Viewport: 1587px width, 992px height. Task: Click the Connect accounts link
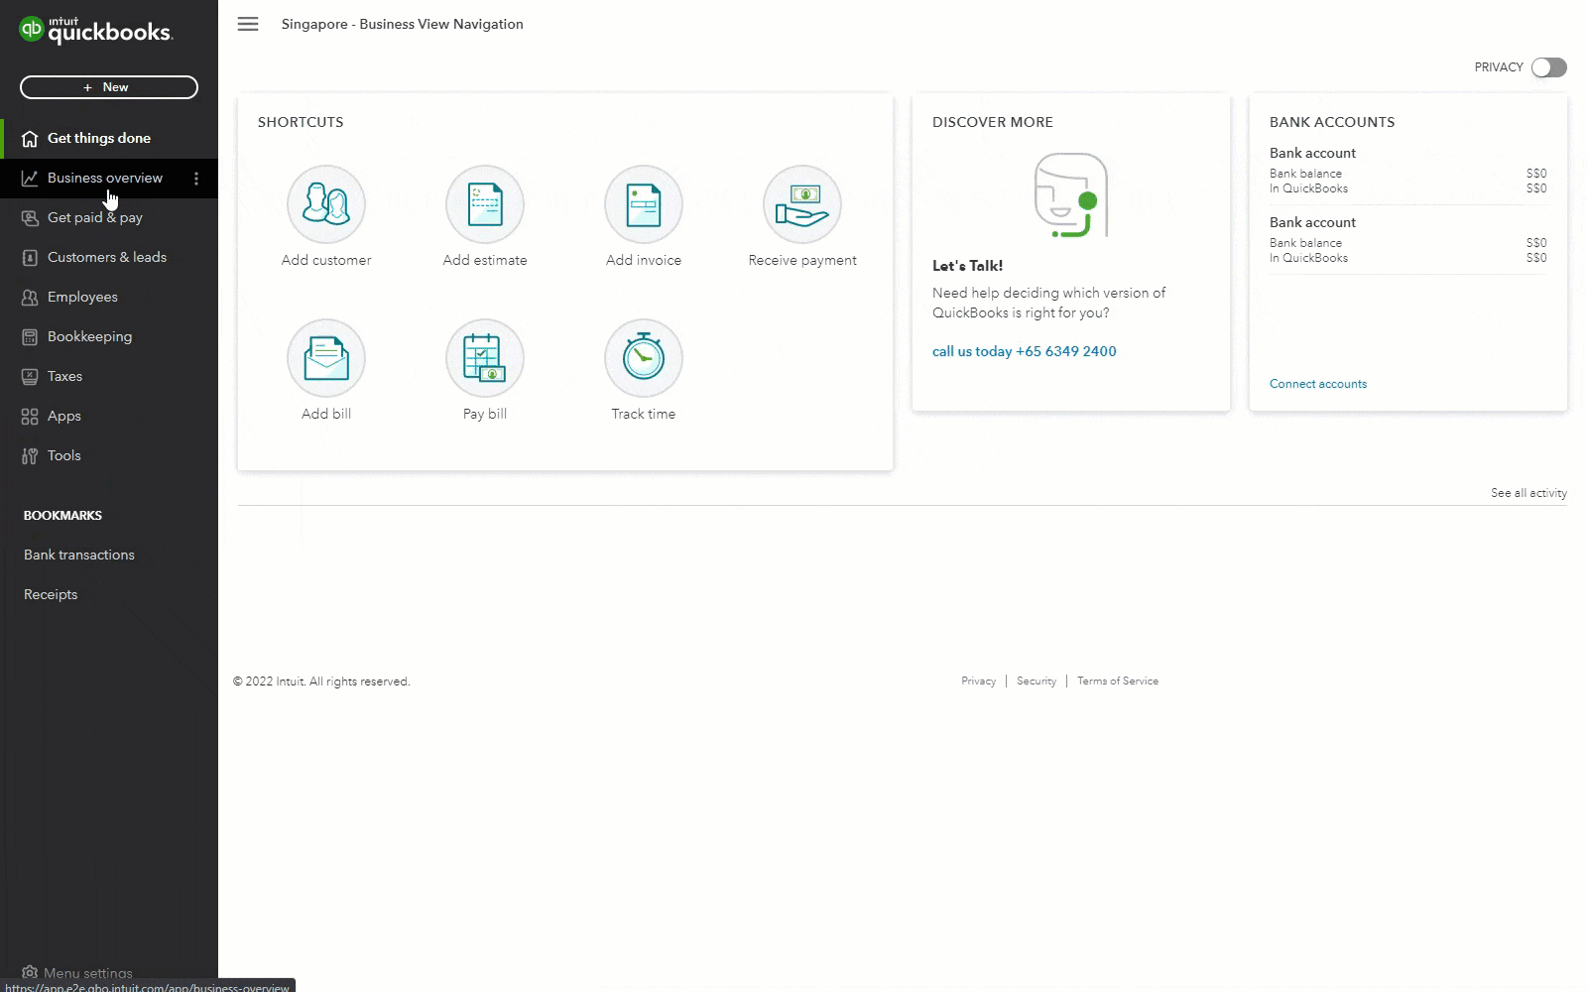point(1318,384)
